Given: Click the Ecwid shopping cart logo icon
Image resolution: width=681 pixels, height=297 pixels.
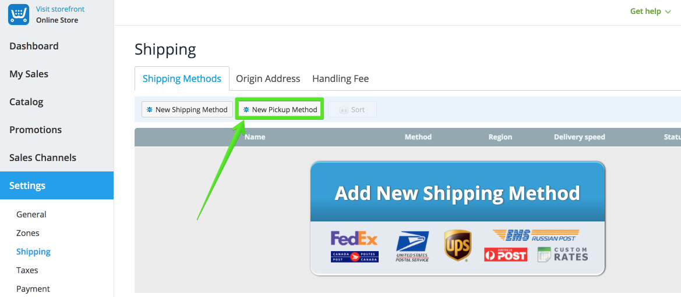Looking at the screenshot, I should click(x=19, y=15).
